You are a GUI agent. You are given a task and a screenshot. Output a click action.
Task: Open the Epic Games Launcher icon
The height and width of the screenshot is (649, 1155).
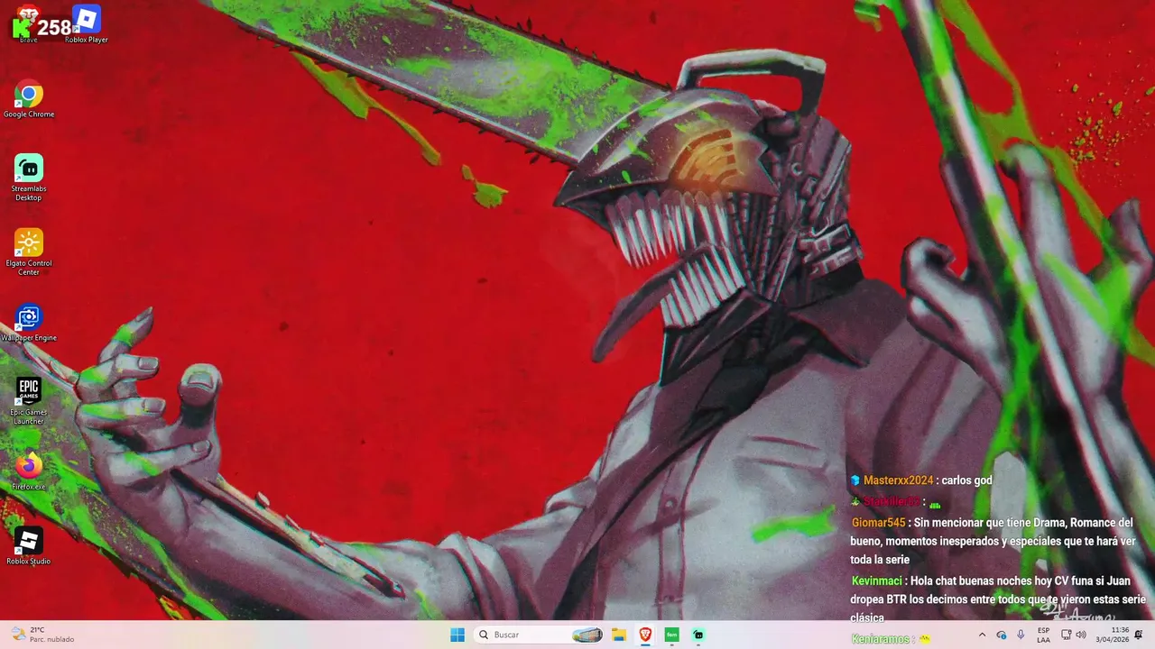click(x=29, y=400)
